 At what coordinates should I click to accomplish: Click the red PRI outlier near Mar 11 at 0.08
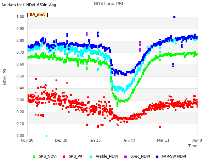click(x=160, y=127)
